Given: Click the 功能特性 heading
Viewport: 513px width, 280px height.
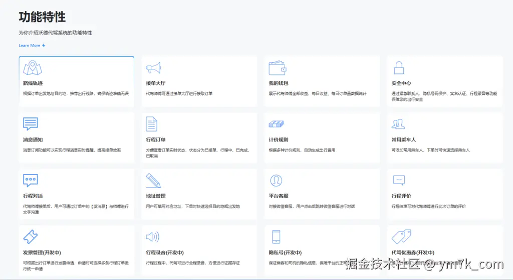Looking at the screenshot, I should coord(42,16).
